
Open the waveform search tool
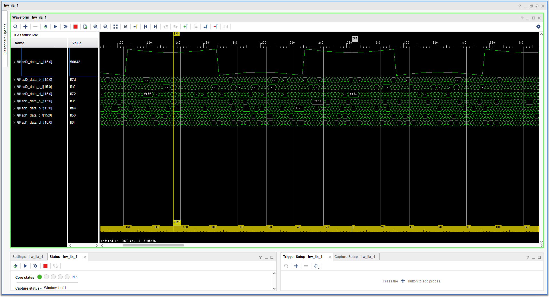tap(15, 27)
